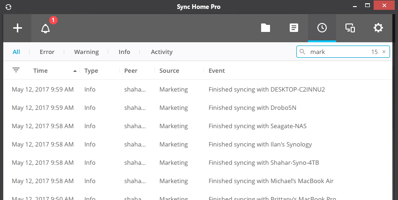Open settings gear icon
The image size is (398, 200).
(378, 28)
